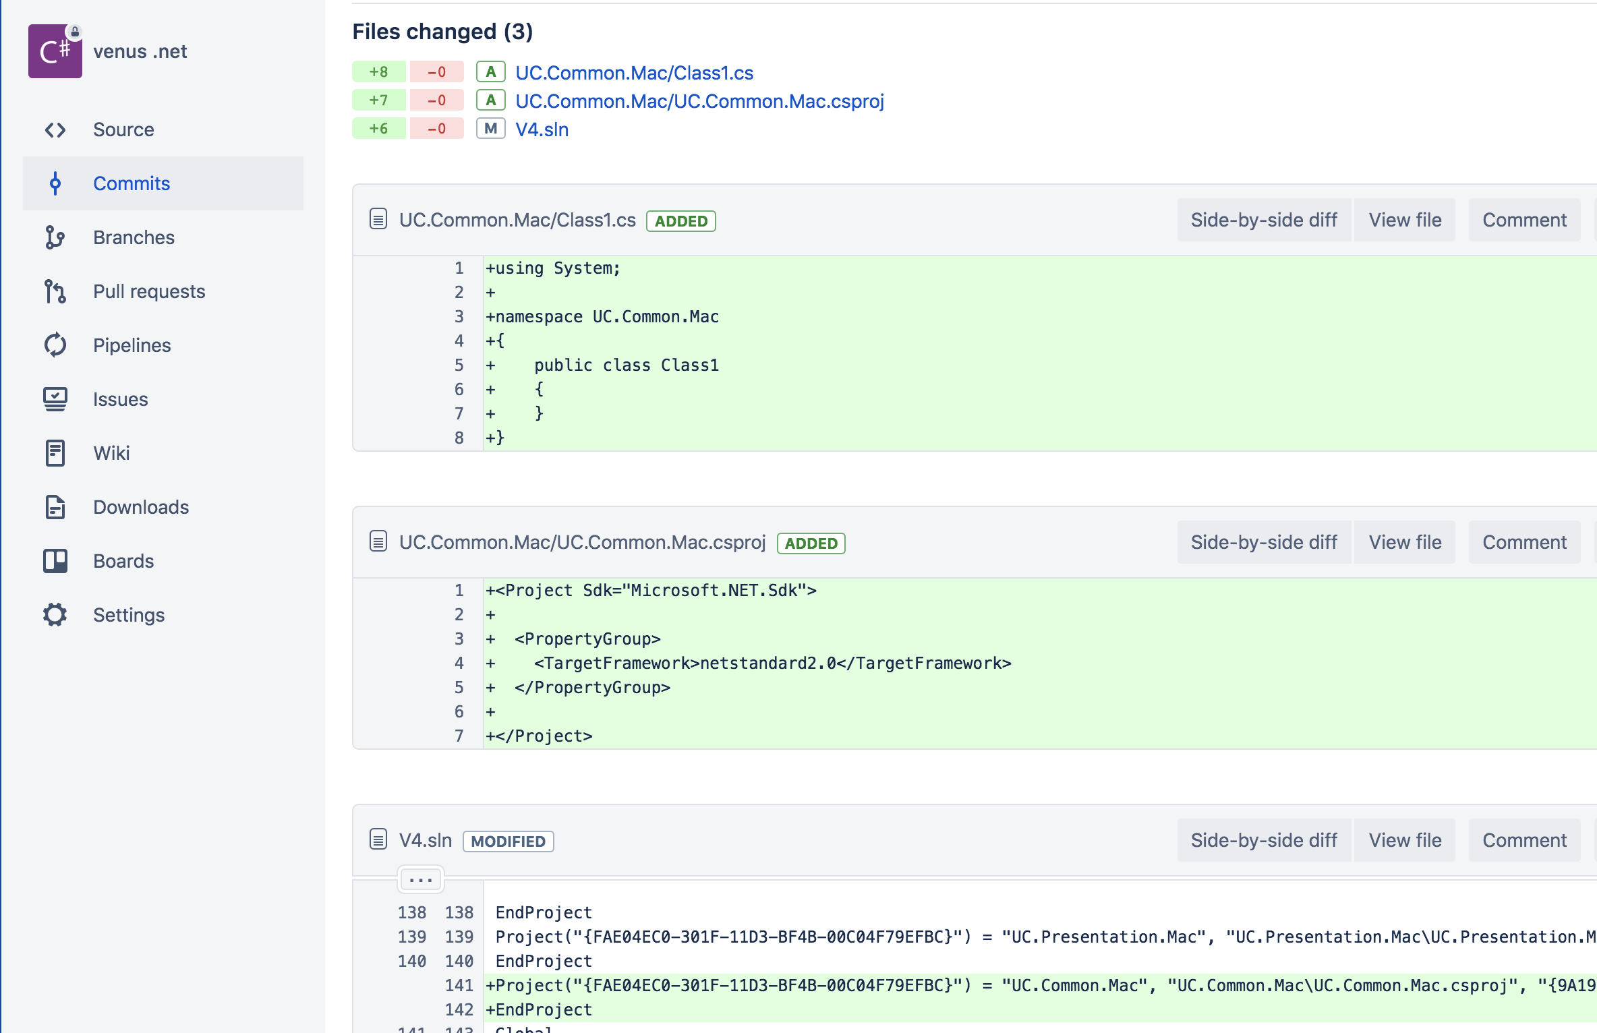Screen dimensions: 1597x1033
Task: View file for Class1.cs
Action: point(1405,220)
